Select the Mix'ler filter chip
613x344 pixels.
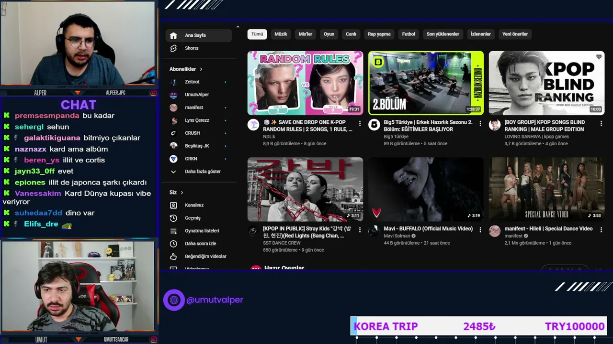tap(306, 34)
